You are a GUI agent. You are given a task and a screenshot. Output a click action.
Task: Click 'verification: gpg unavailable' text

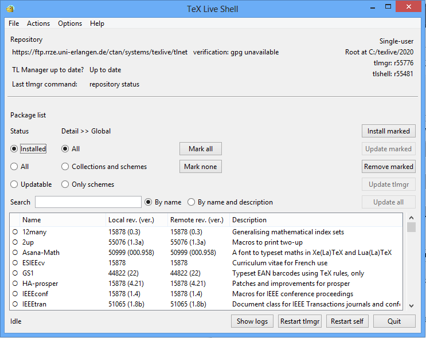pos(236,52)
